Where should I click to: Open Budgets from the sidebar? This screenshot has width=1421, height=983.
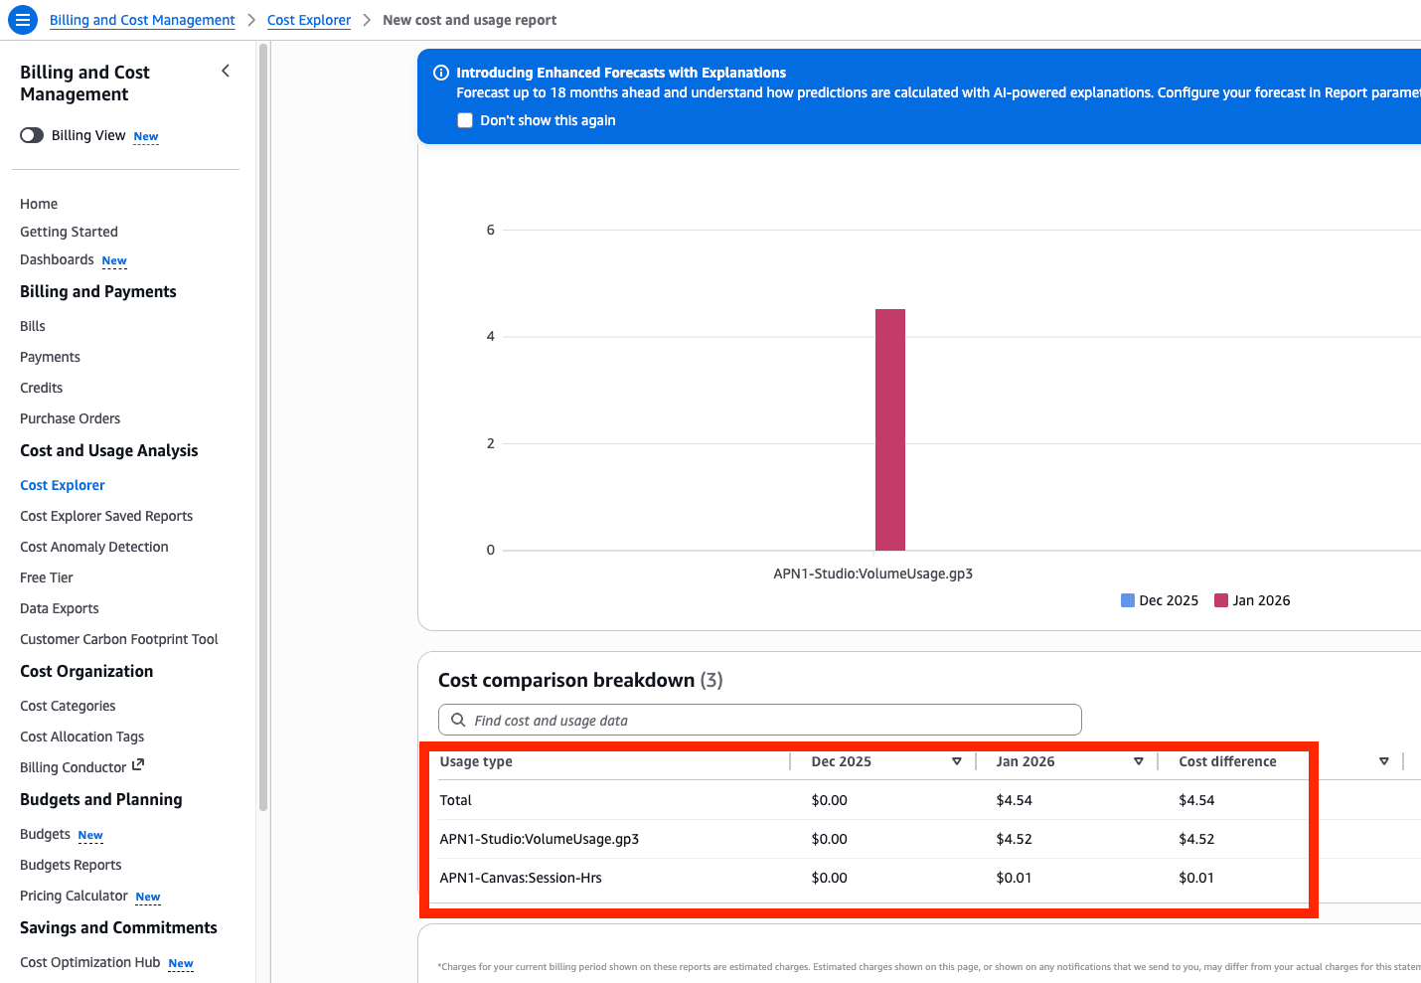tap(46, 834)
